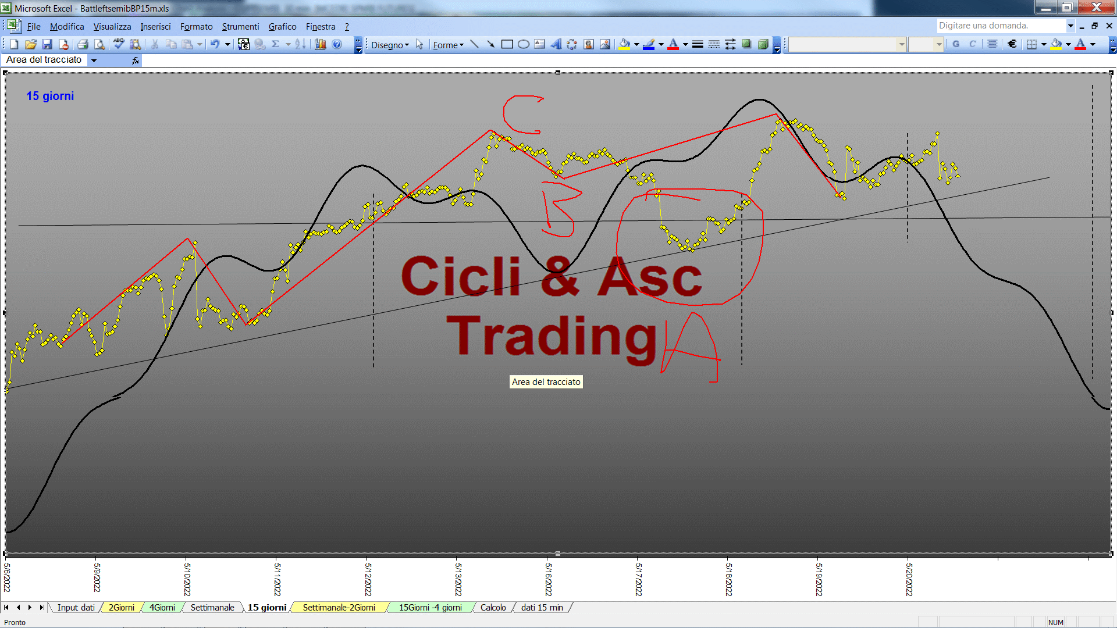Insert Clip Art from drawing toolbar

click(x=589, y=44)
